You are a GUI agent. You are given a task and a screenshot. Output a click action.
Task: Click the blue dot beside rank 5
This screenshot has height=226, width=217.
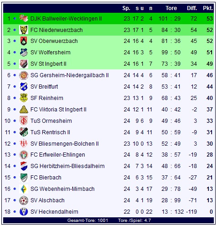tap(15, 64)
